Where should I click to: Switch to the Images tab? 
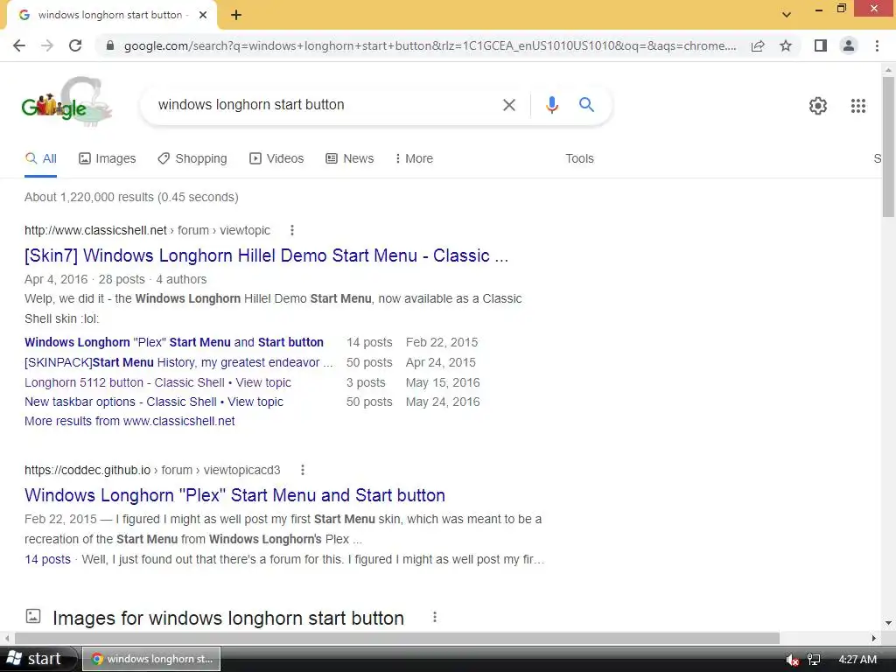[108, 158]
